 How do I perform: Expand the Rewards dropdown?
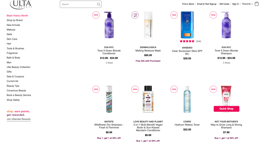(247, 4)
